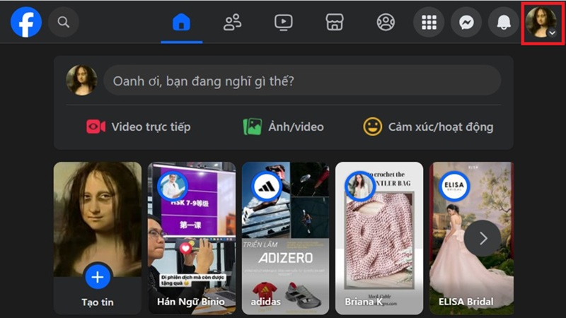
Task: Click adidas logo avatar on story
Action: [x=267, y=187]
